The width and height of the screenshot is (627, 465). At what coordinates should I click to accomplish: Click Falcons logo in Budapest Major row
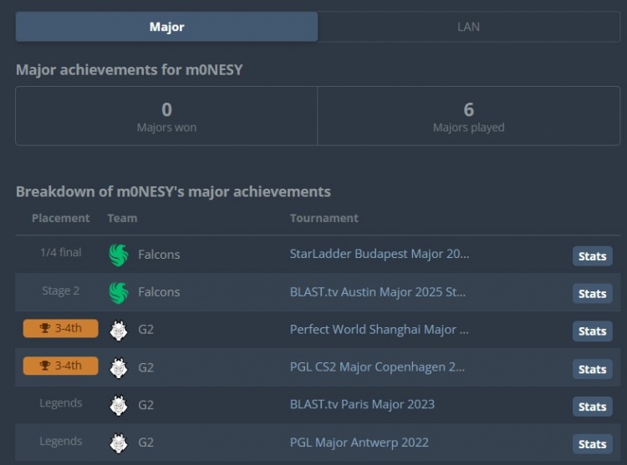tap(119, 255)
